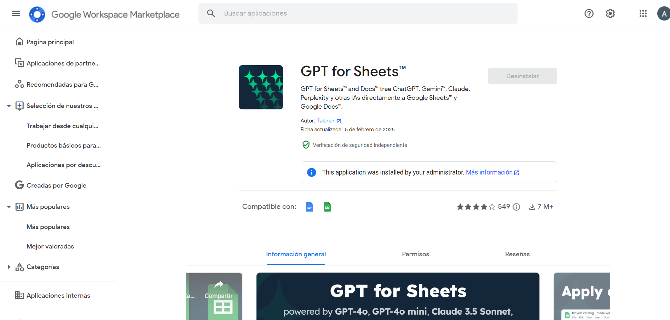Open the GPT for Sheets banner thumbnail
This screenshot has height=320, width=670.
398,296
